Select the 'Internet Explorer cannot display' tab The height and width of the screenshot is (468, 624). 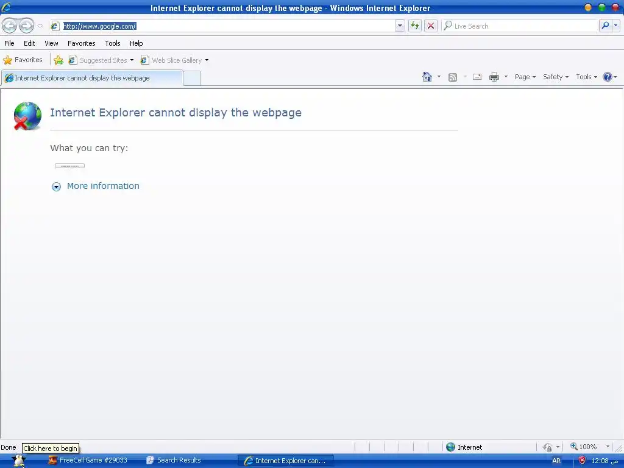[x=93, y=78]
